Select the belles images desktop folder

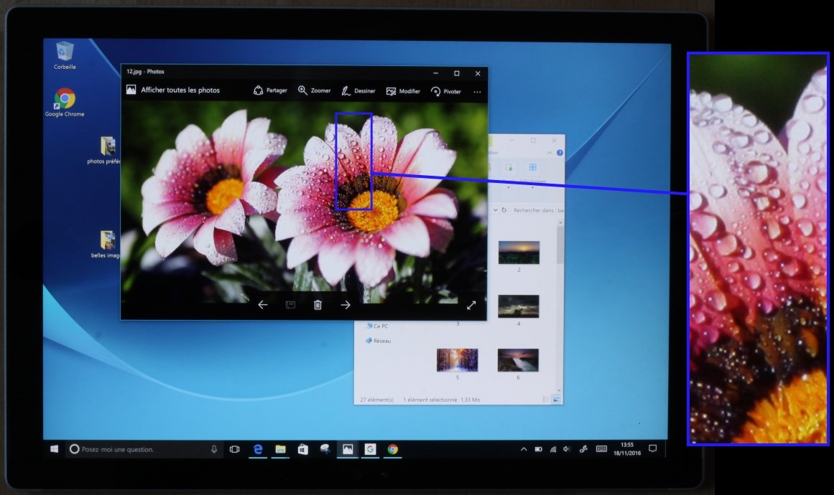click(x=106, y=245)
